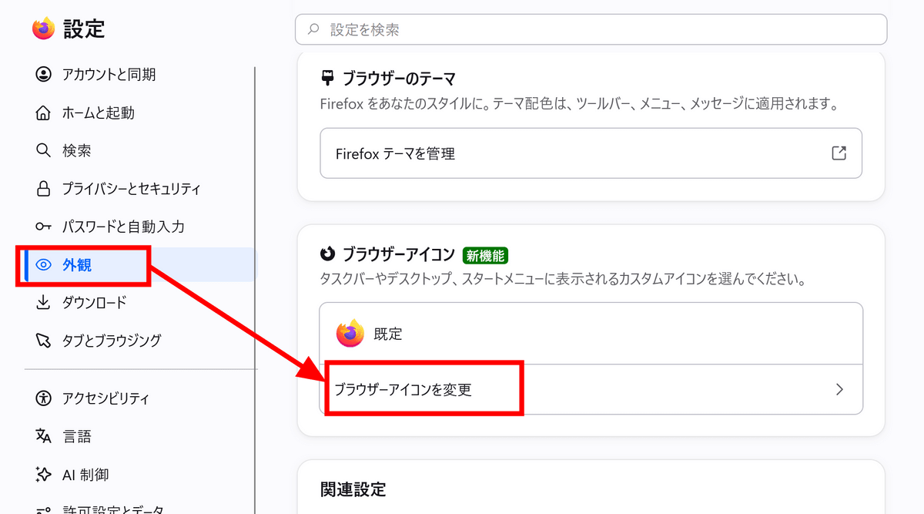
Task: Open the ダウンロード settings category
Action: coord(140,303)
